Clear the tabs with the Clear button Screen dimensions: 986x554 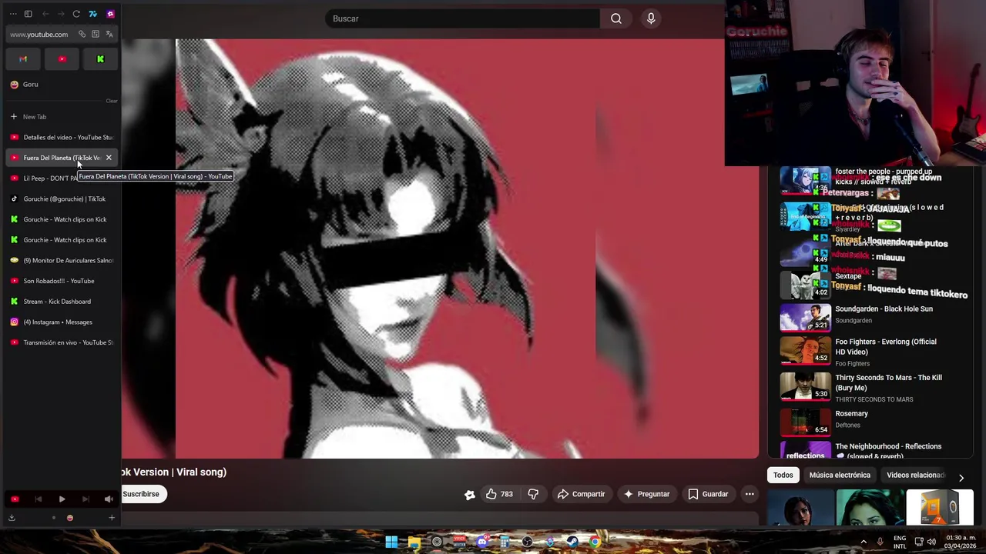click(x=112, y=101)
